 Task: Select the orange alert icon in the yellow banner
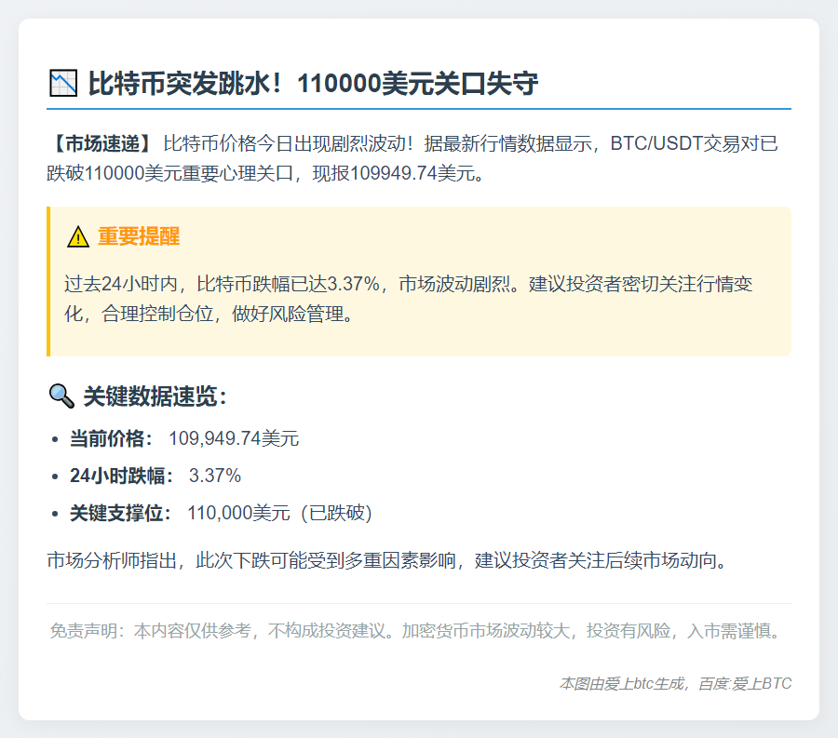[x=76, y=237]
